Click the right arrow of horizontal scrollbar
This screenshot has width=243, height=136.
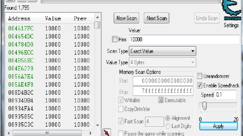[x=91, y=133]
